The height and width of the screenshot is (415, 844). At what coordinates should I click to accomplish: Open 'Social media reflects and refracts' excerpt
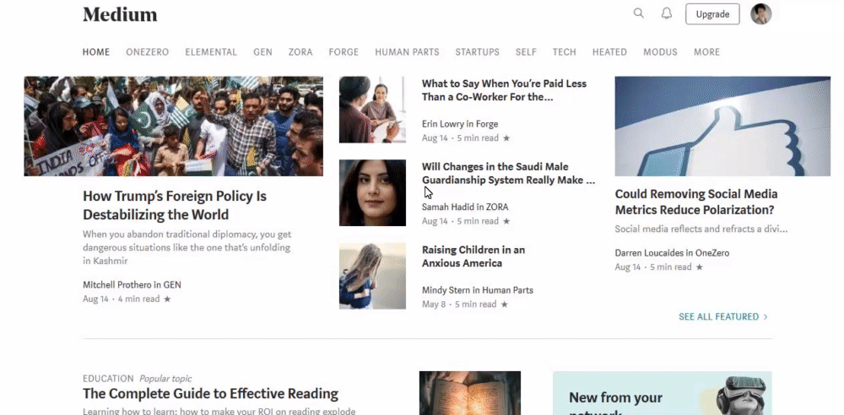click(x=701, y=229)
